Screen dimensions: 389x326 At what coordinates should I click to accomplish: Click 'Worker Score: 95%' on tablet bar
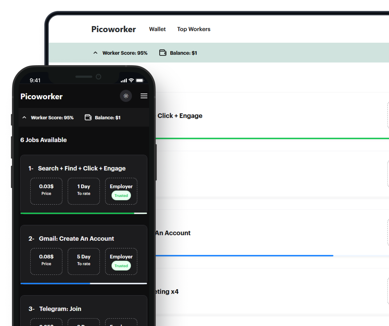(125, 53)
